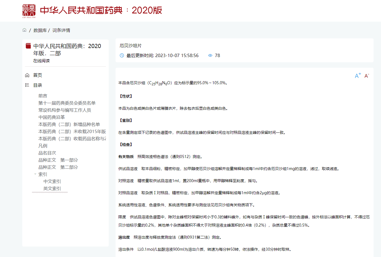Open 数据库 breadcrumb link
Image resolution: width=381 pixels, height=257 pixels.
pyautogui.click(x=40, y=30)
